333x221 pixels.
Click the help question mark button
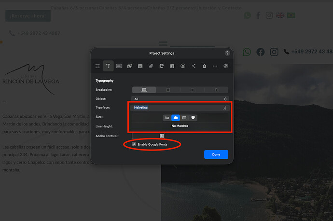227,53
